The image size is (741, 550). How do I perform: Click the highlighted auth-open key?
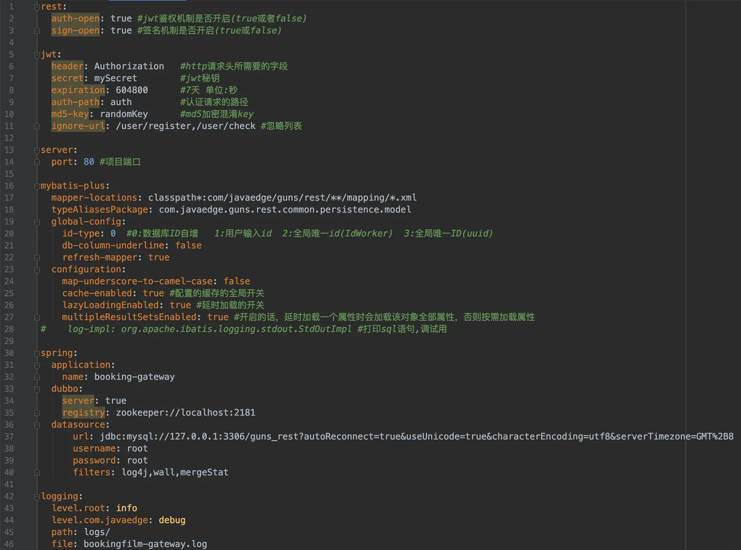tap(75, 19)
